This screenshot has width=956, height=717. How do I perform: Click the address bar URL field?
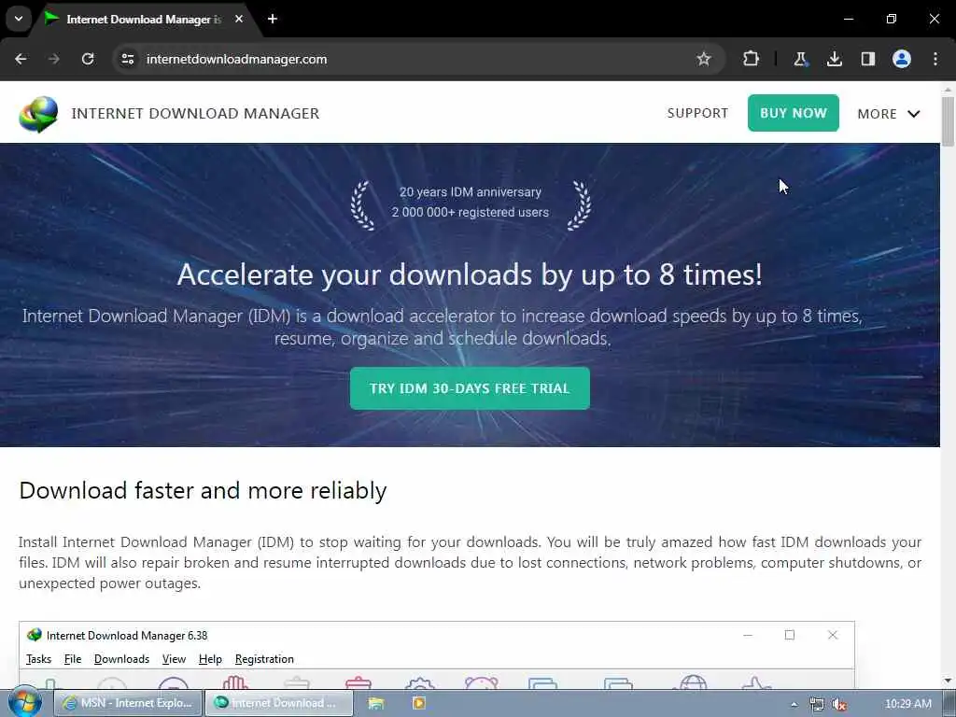click(418, 59)
